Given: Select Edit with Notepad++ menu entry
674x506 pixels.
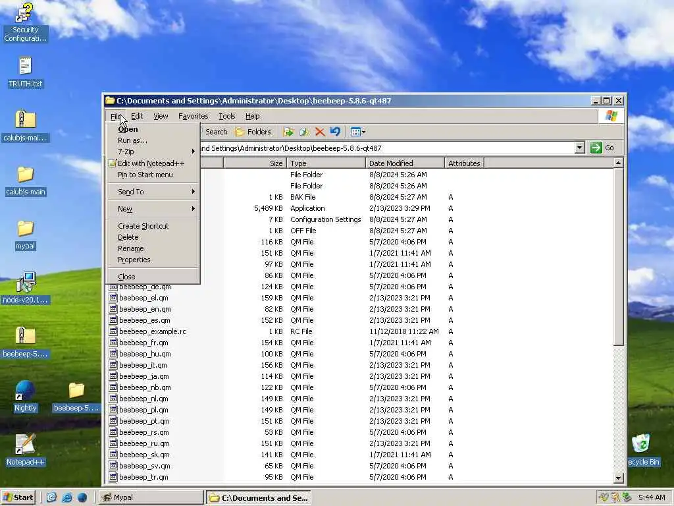Looking at the screenshot, I should (x=153, y=163).
